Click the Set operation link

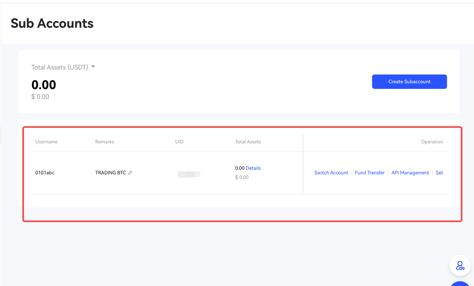439,173
